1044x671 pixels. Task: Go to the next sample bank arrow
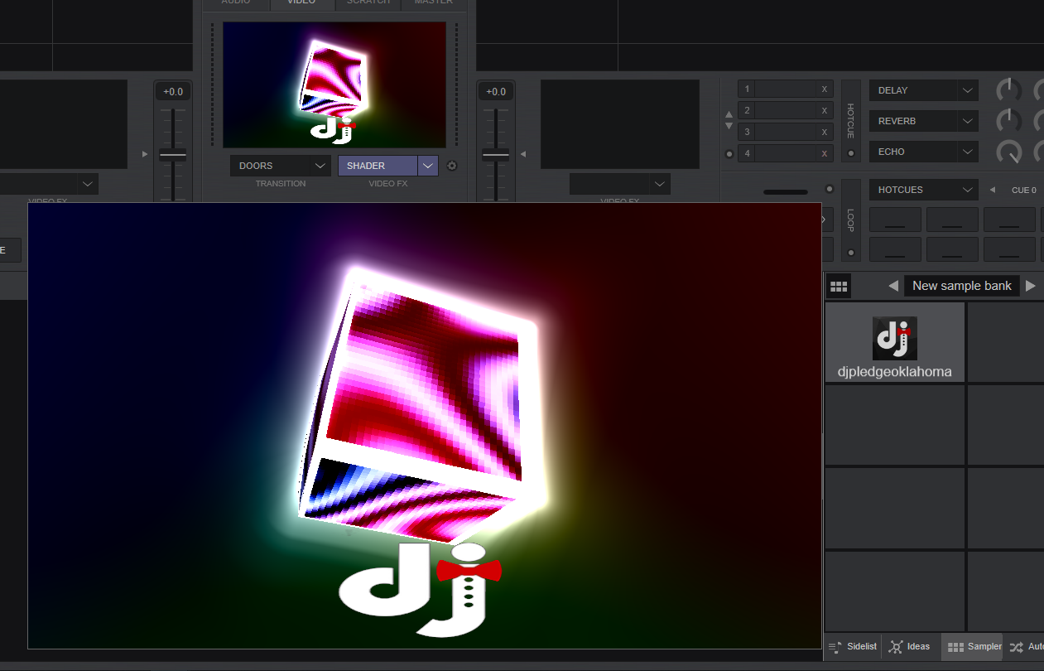click(1030, 286)
